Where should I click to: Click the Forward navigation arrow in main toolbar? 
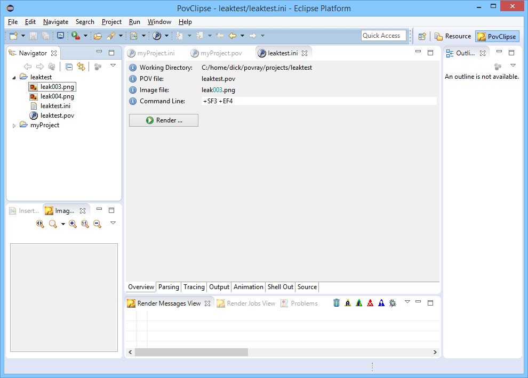253,36
